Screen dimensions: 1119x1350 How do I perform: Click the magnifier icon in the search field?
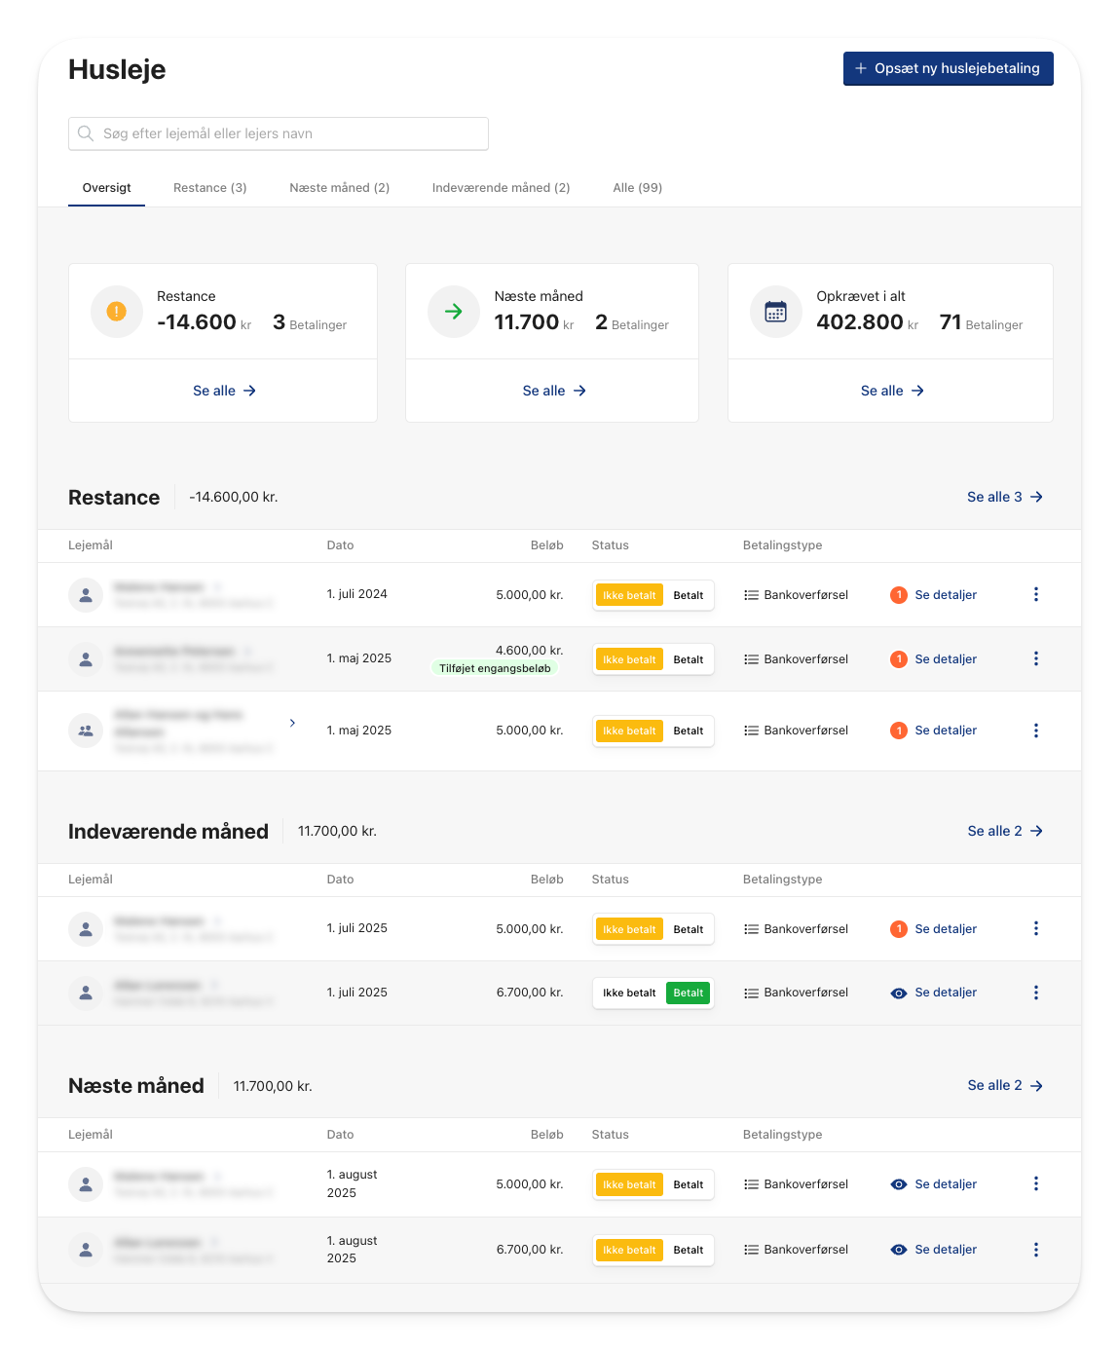click(x=86, y=133)
